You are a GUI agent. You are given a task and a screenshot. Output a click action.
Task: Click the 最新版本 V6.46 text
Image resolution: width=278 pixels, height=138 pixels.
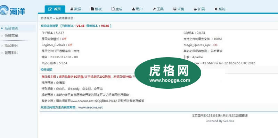[x=98, y=26]
